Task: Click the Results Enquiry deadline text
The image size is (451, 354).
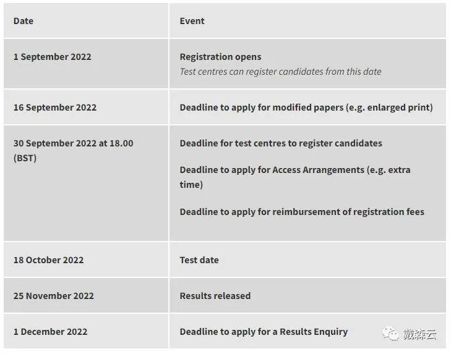Action: 264,332
